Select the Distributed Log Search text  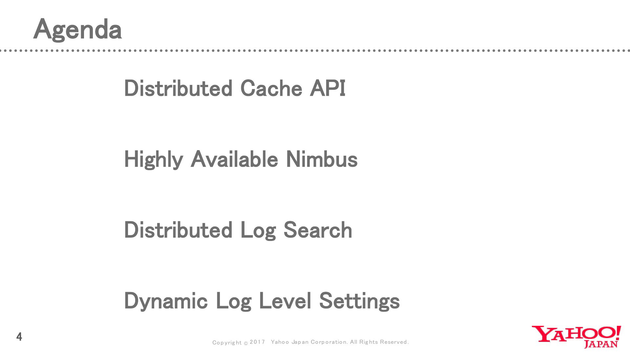[x=238, y=230]
